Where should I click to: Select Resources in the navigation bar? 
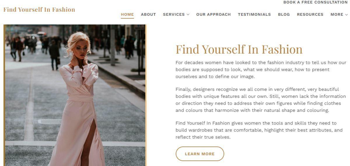(310, 14)
